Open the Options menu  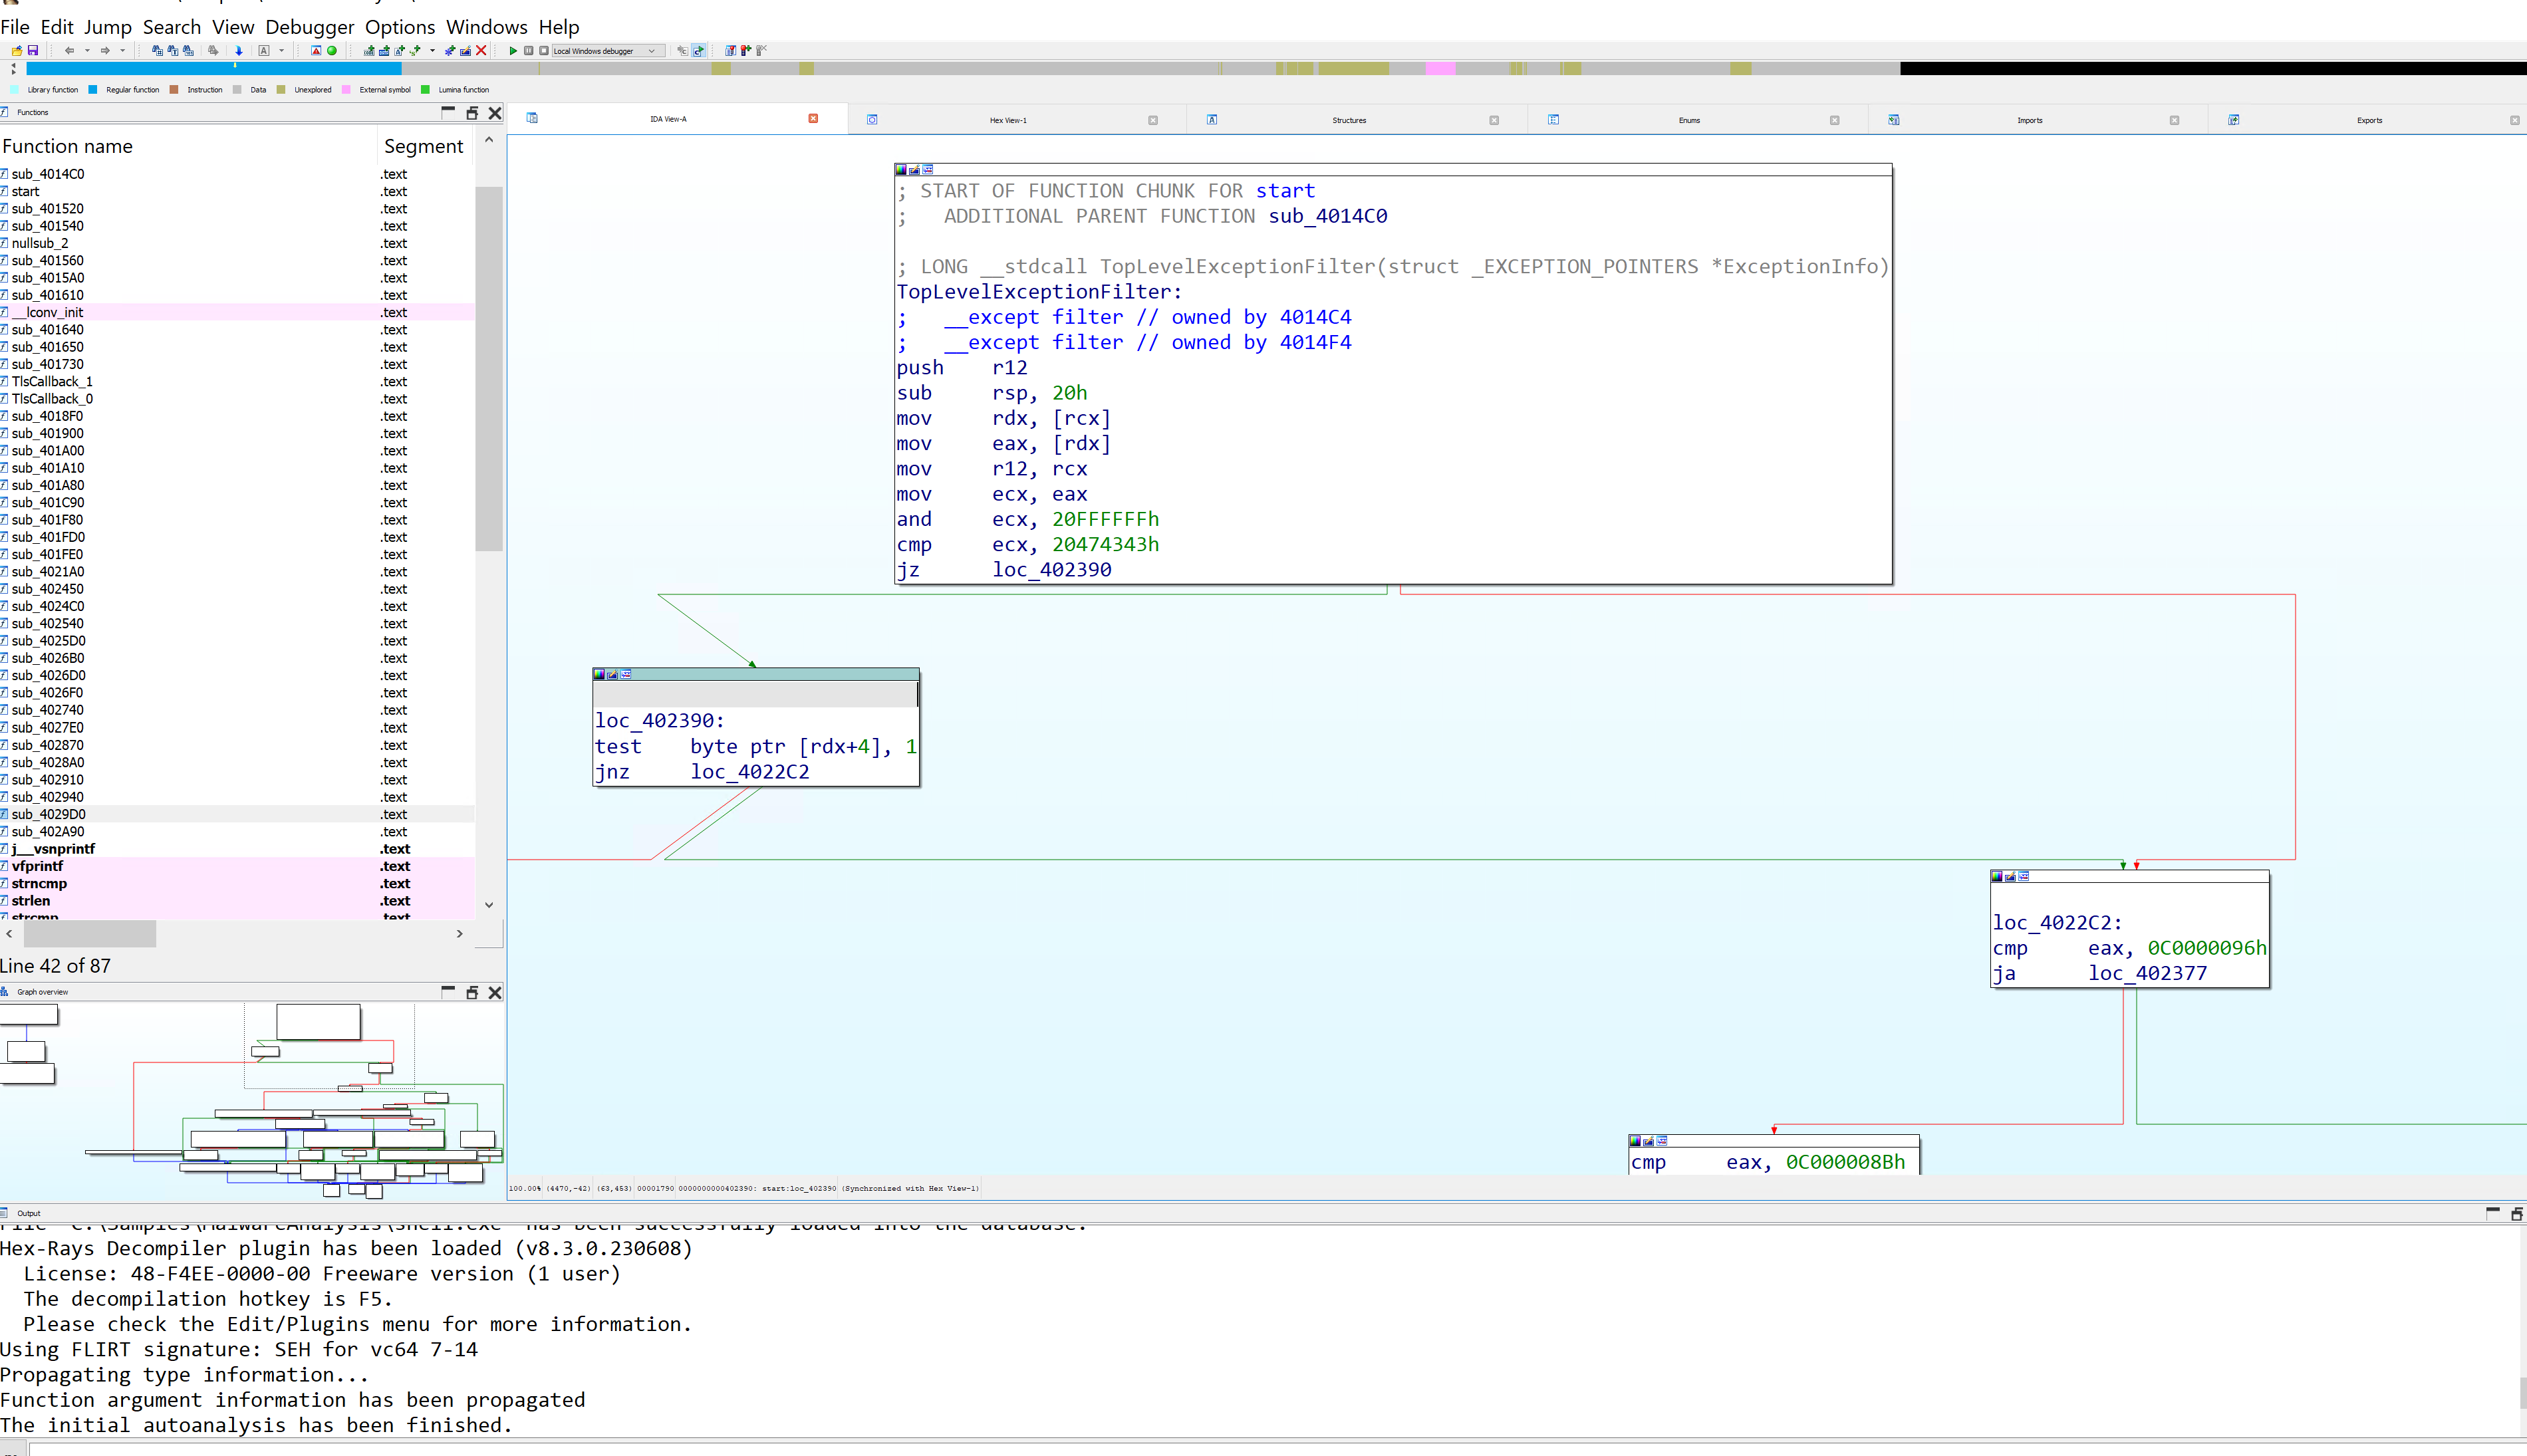click(x=400, y=27)
